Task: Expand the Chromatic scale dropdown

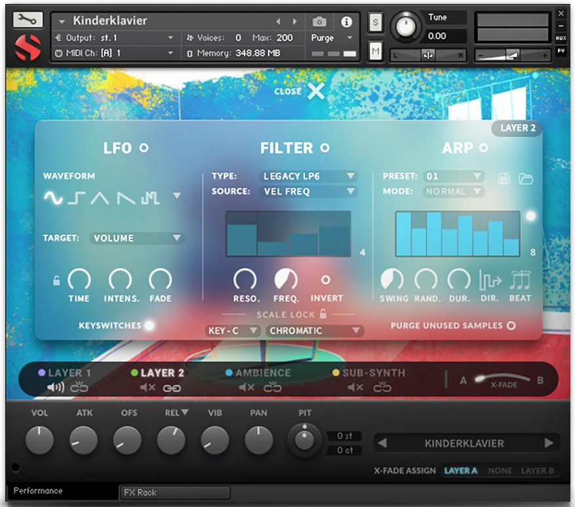Action: pos(315,331)
